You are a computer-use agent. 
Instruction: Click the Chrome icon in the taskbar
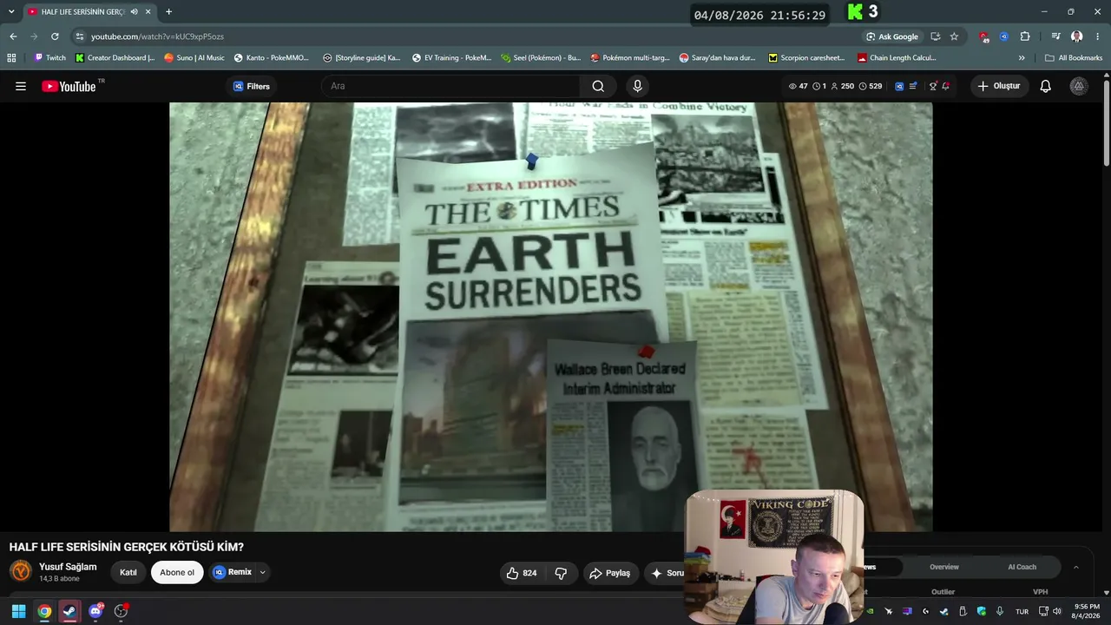click(x=44, y=611)
